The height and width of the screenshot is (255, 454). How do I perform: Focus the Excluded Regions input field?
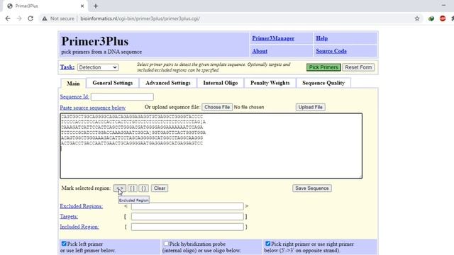pyautogui.click(x=187, y=206)
